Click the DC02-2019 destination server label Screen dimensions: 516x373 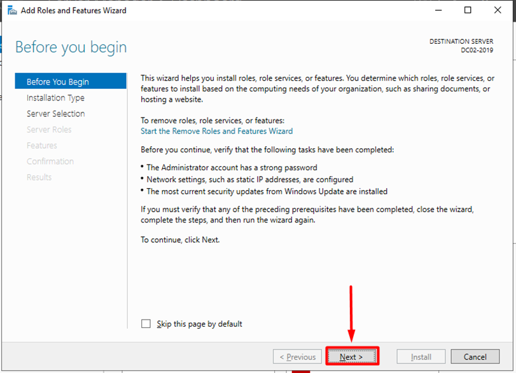[477, 50]
